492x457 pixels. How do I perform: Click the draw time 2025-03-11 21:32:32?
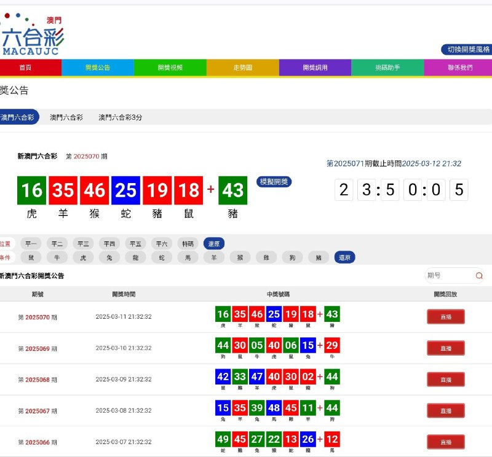point(124,316)
